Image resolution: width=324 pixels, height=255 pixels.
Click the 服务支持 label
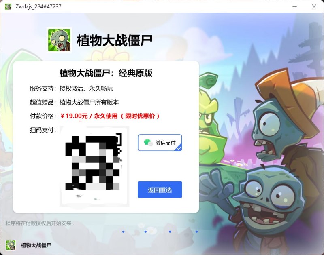click(43, 89)
